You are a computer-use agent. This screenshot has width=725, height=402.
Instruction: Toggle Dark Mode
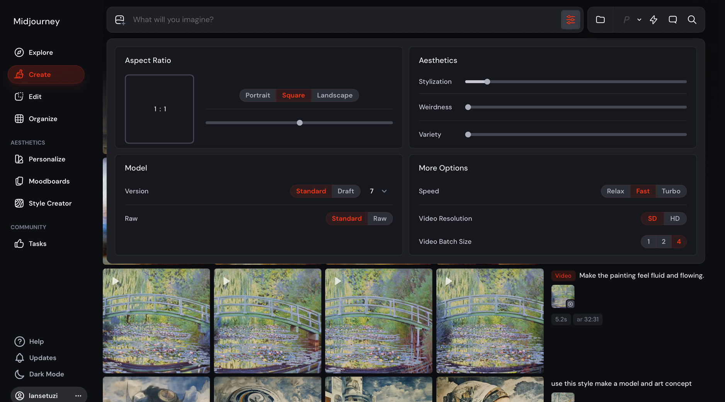coord(39,374)
